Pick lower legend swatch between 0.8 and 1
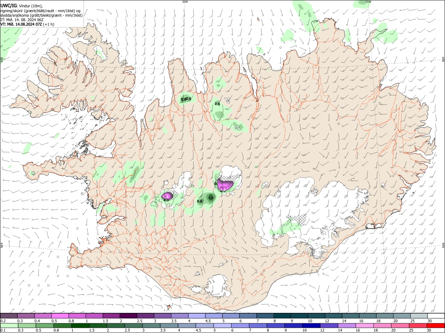The image size is (445, 333). [x=63, y=325]
